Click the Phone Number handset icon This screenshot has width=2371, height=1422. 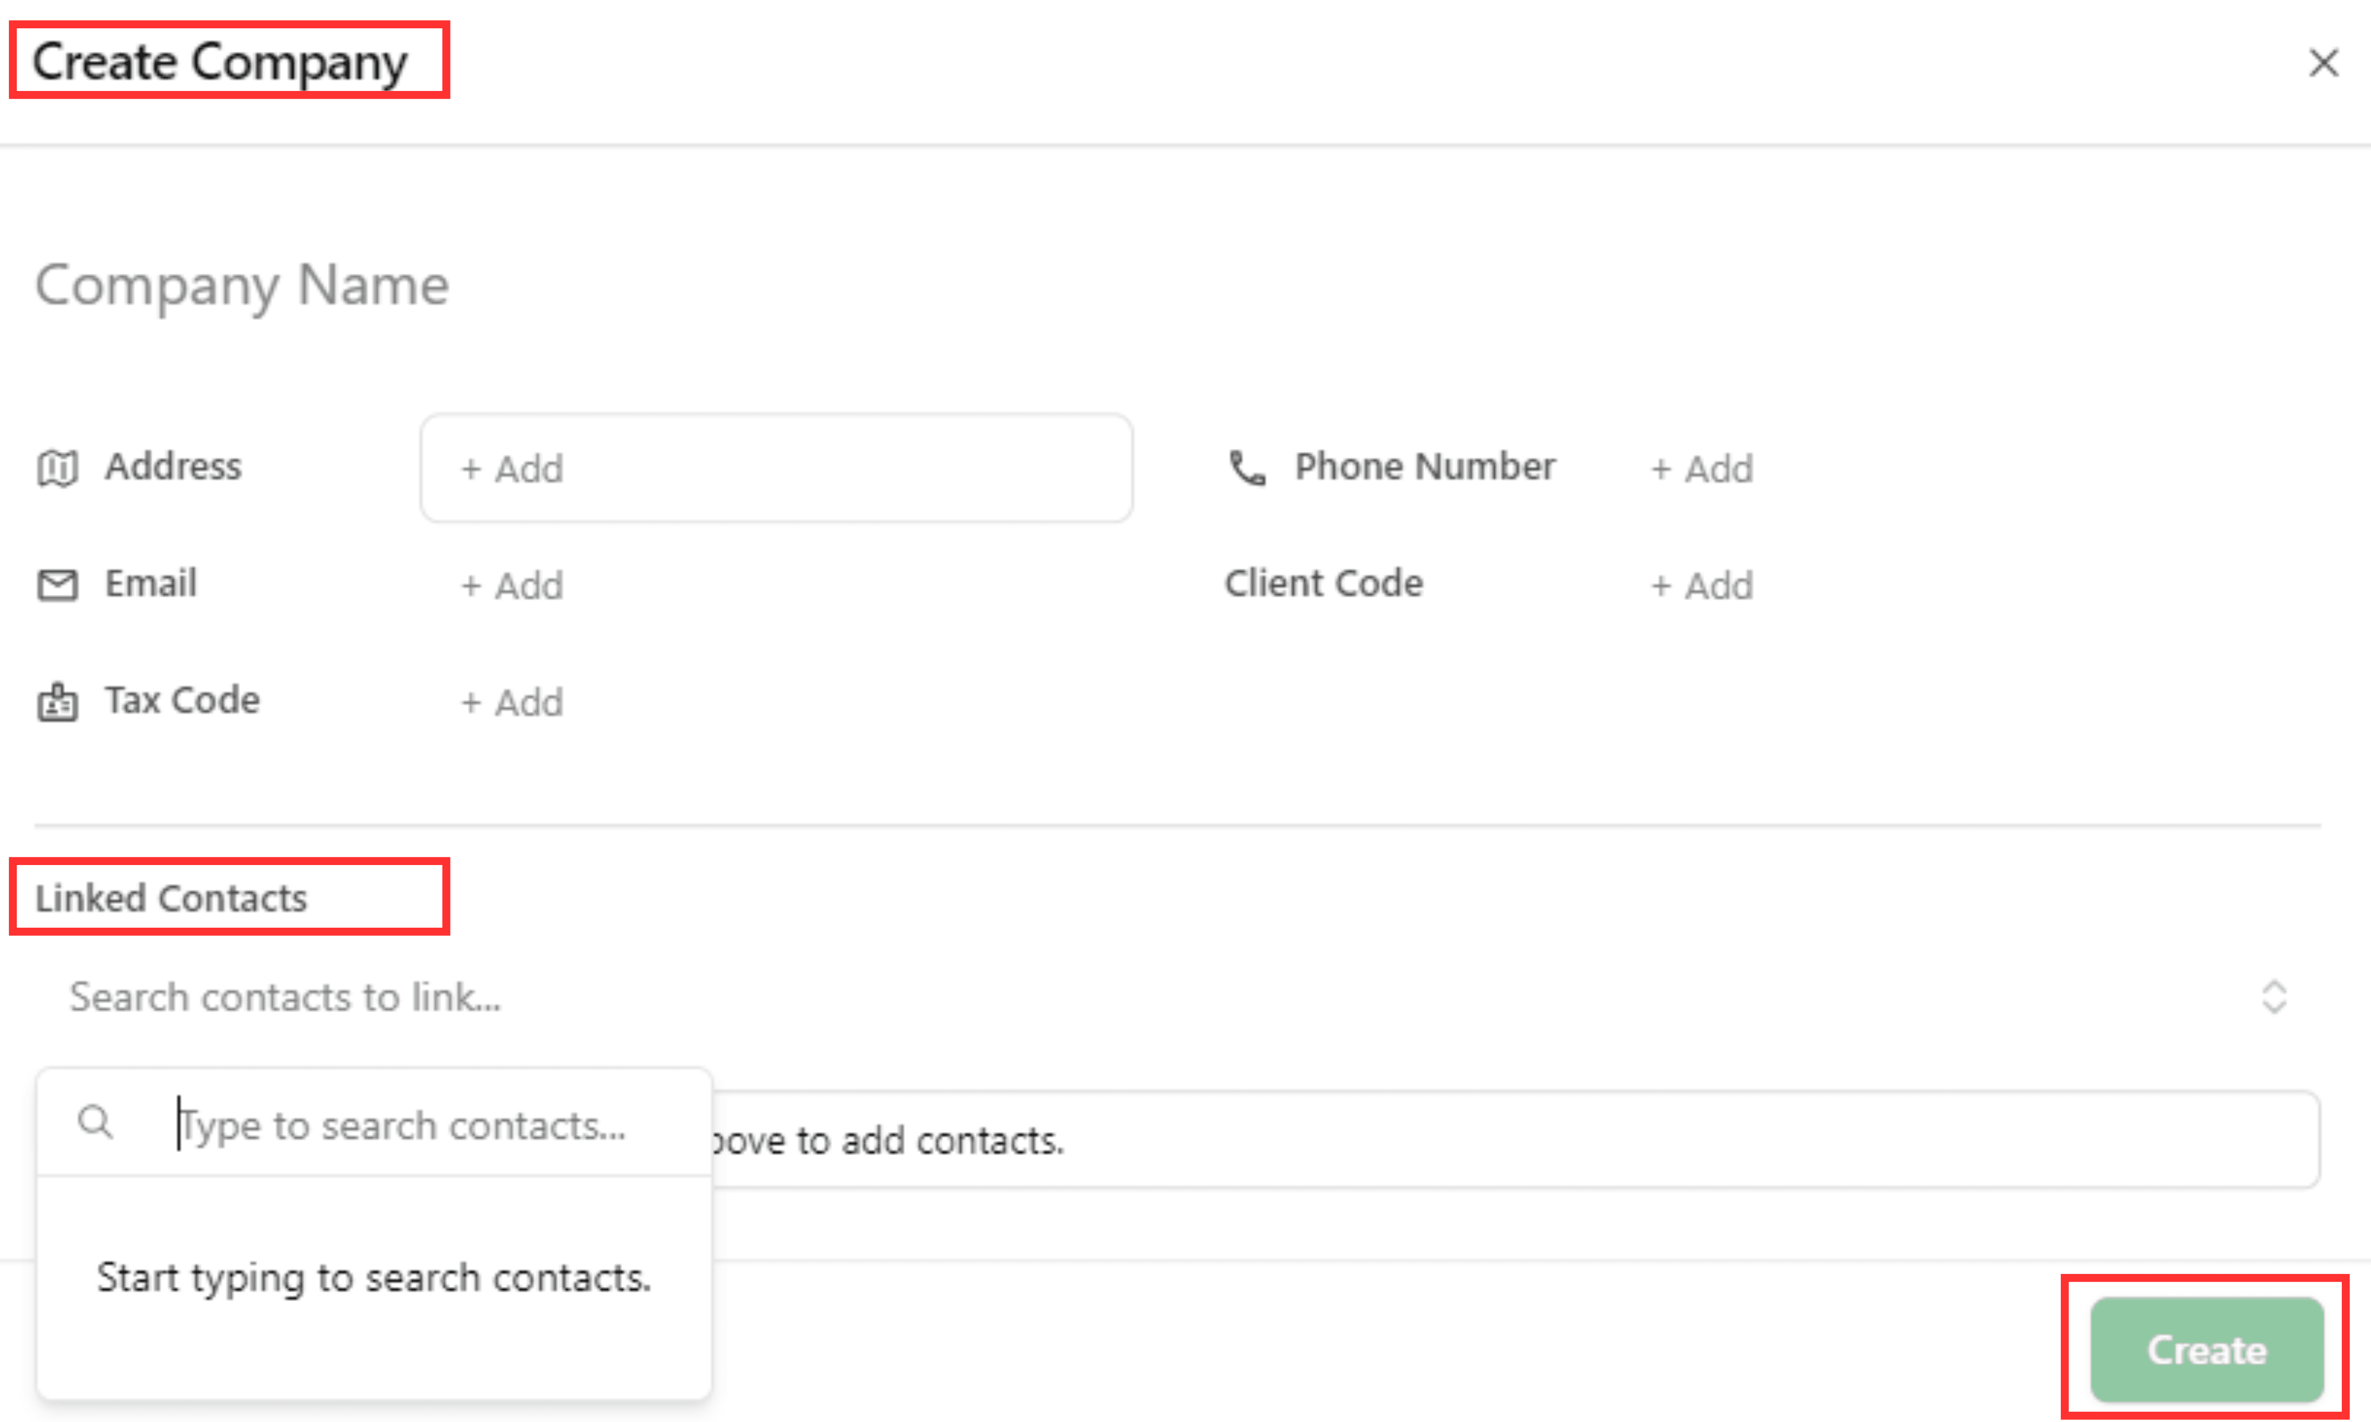coord(1247,468)
